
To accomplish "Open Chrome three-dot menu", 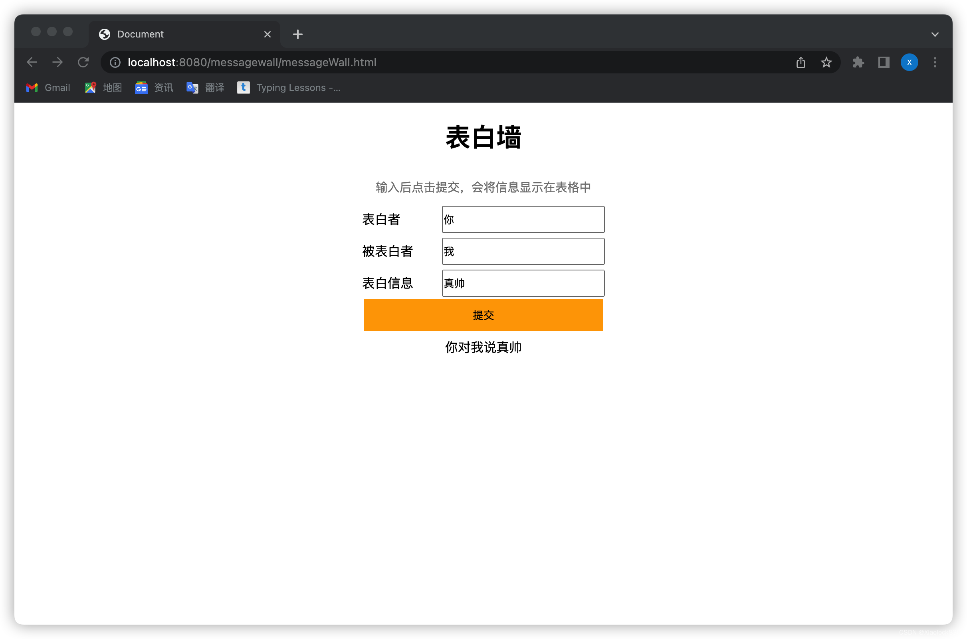I will pos(935,62).
